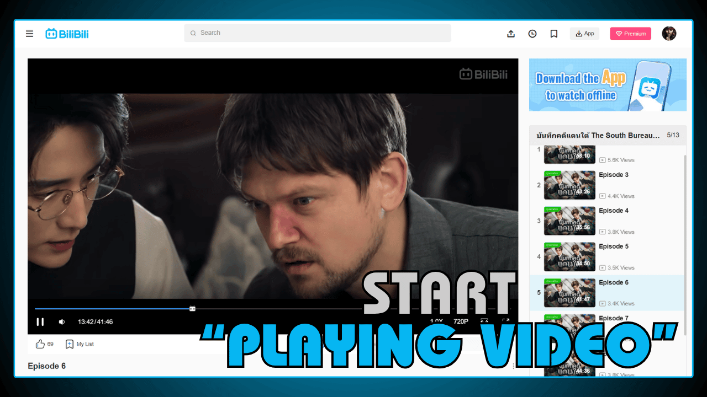Open the upload icon in header

pos(511,34)
